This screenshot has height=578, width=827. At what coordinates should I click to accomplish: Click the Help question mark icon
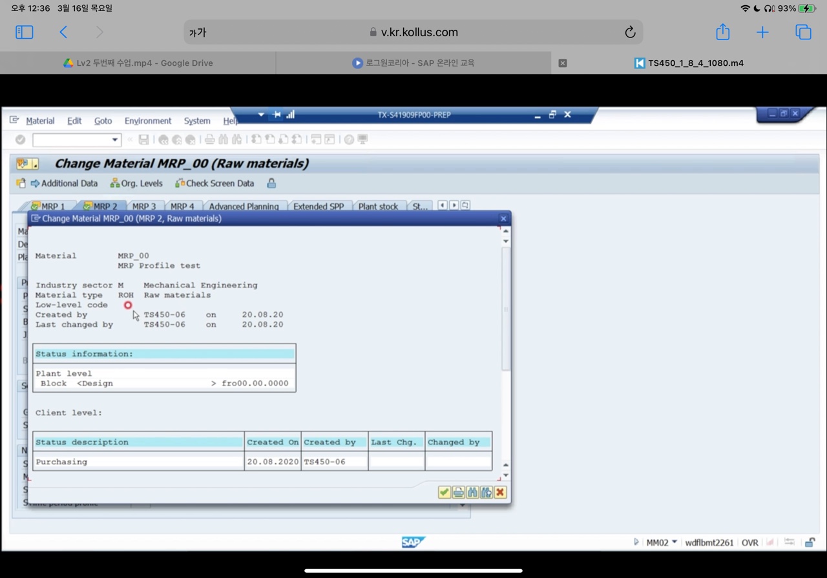(349, 139)
